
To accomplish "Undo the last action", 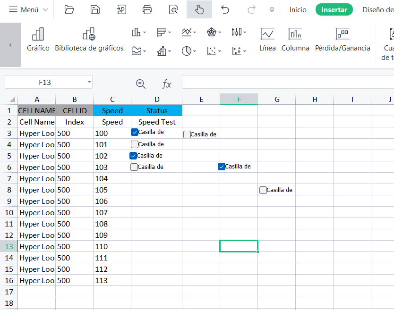I will (x=225, y=9).
